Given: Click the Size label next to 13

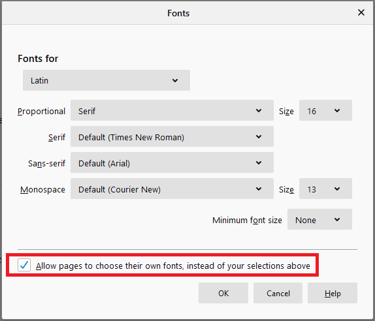Looking at the screenshot, I should click(x=286, y=190).
